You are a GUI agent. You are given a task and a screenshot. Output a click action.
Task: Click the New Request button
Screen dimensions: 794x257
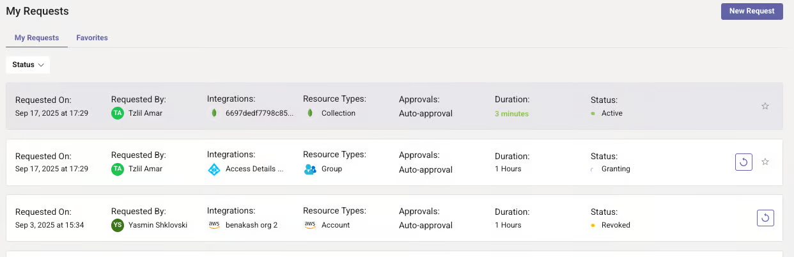[751, 11]
